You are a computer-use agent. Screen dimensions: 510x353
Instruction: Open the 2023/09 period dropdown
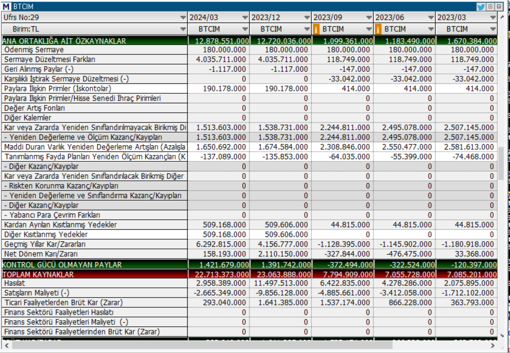point(369,17)
